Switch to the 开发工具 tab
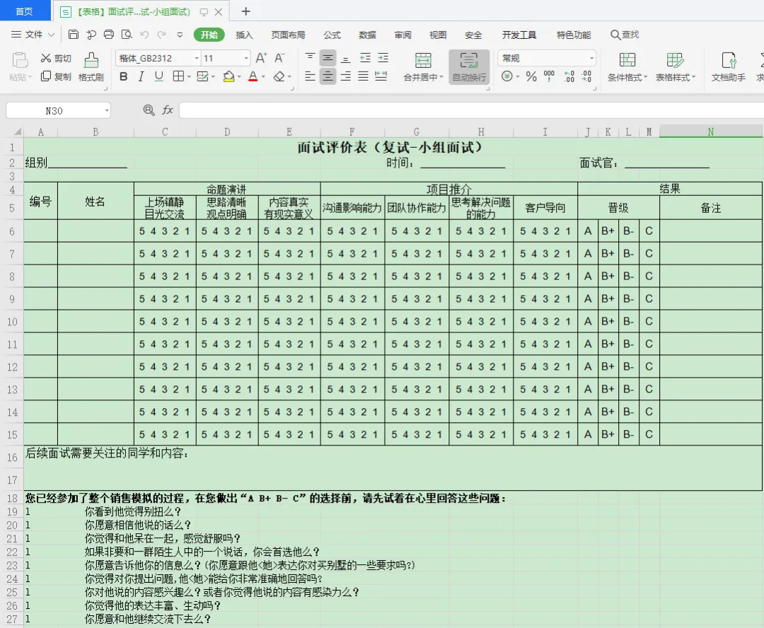Screen dimensions: 764x628 [519, 35]
